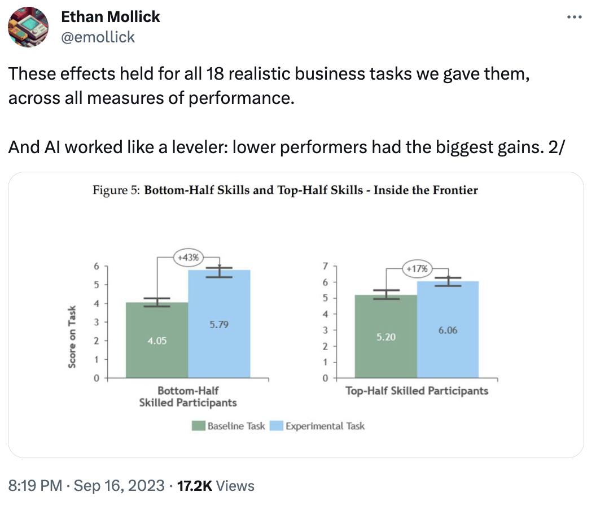Click the 8:19 PM timestamp link
The width and height of the screenshot is (596, 505).
(x=35, y=486)
